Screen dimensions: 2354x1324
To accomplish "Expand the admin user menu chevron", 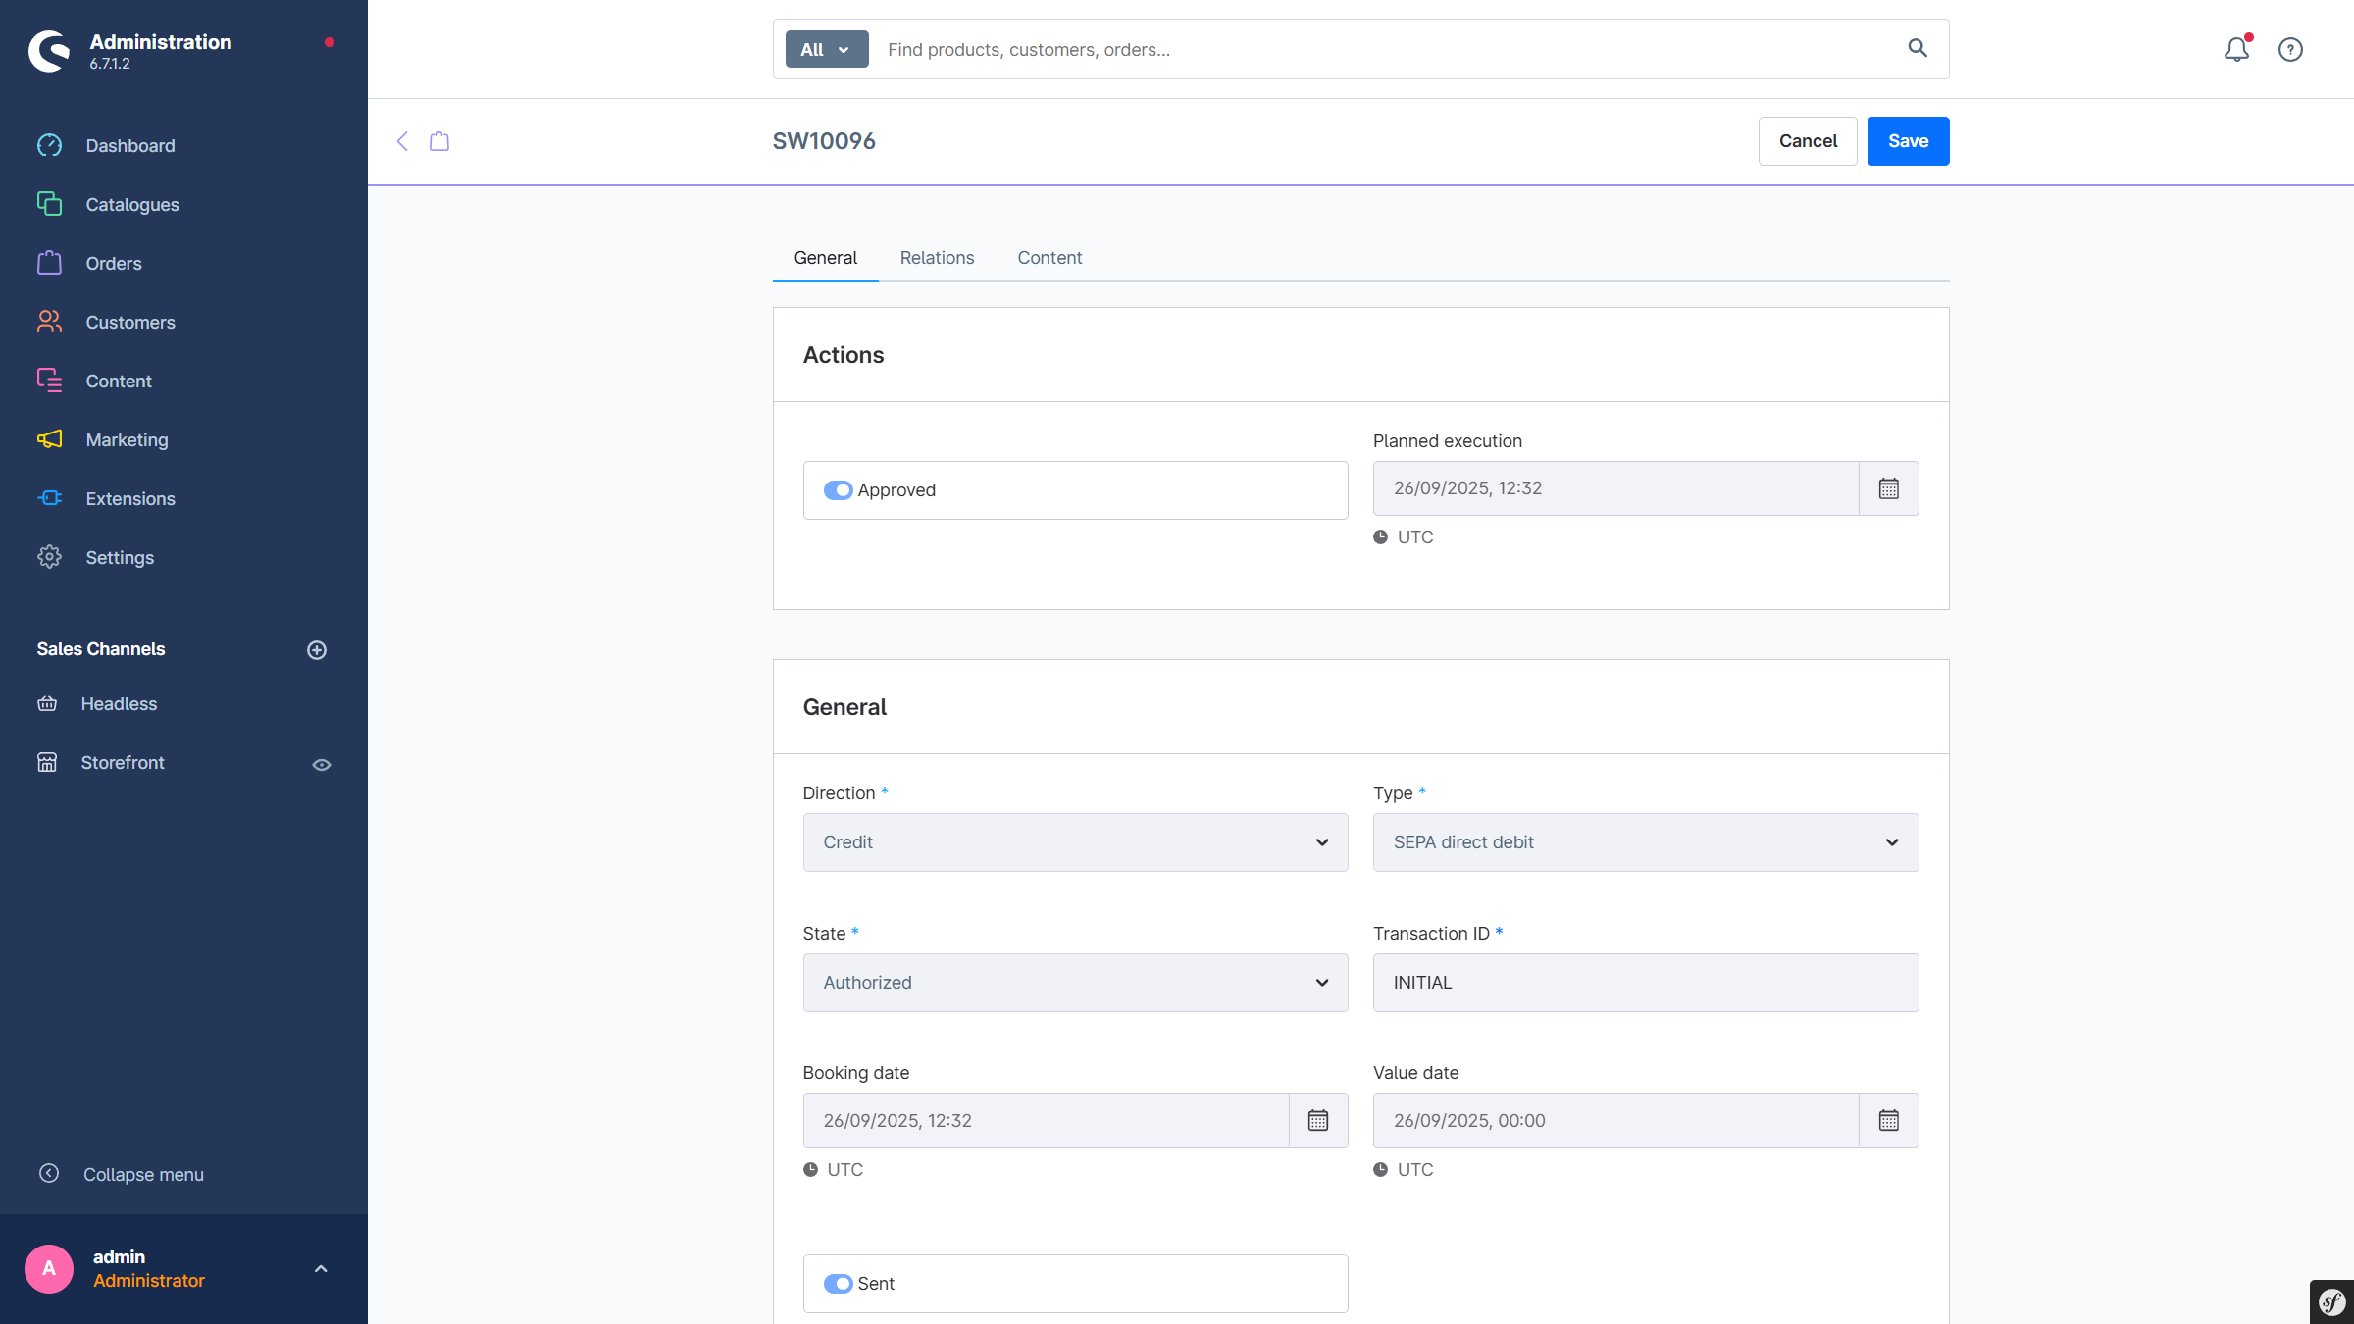I will click(x=321, y=1269).
